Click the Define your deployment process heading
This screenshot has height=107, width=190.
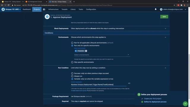pyautogui.click(x=154, y=95)
